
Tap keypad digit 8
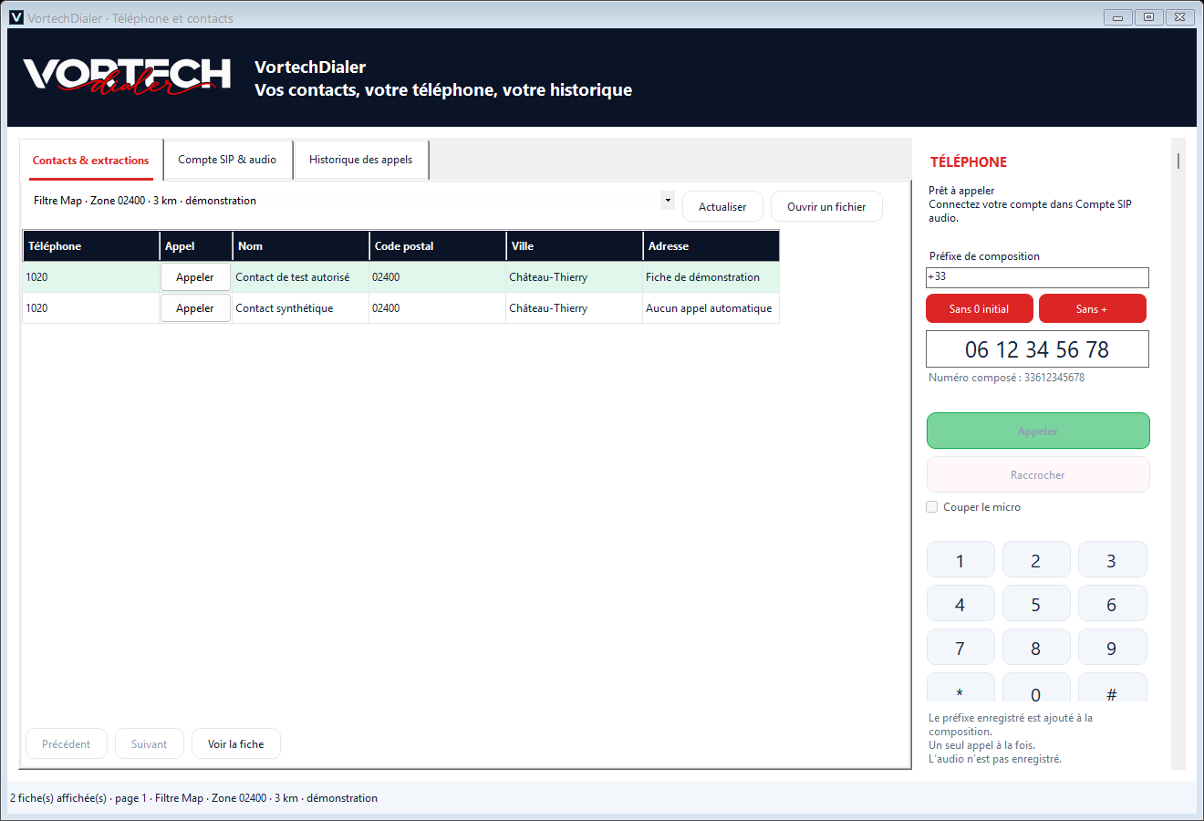(1036, 649)
